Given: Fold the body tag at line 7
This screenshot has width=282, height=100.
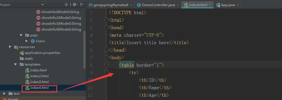Looking at the screenshot, I should (x=106, y=57).
